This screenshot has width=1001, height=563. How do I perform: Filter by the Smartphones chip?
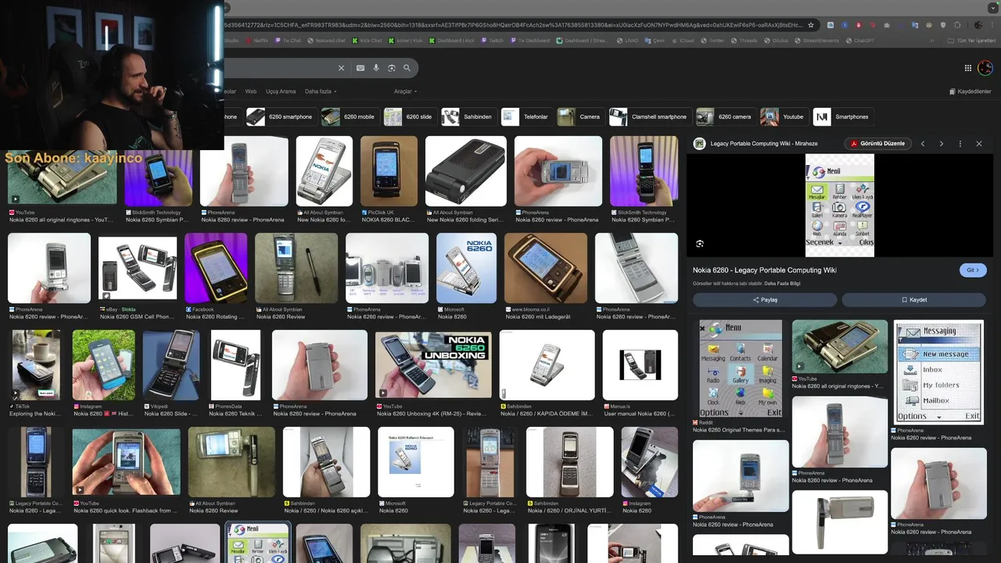tap(843, 117)
